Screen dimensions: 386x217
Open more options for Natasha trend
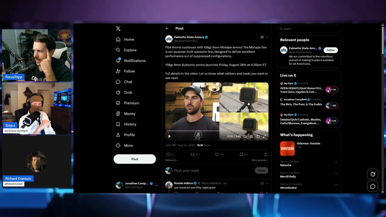point(336,162)
